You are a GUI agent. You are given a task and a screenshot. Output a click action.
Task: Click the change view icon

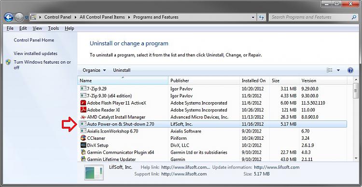[x=330, y=70]
